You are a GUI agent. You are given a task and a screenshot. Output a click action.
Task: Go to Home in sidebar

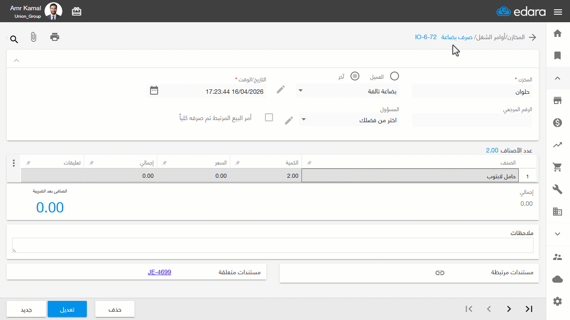click(x=558, y=33)
